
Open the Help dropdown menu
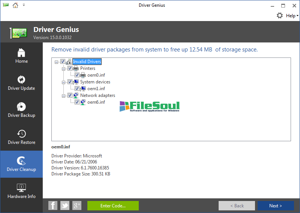click(x=292, y=16)
